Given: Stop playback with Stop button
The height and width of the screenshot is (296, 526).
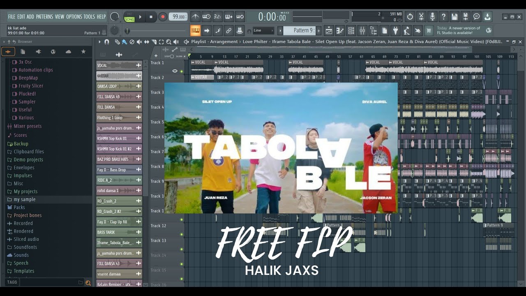Looking at the screenshot, I should click(x=151, y=17).
